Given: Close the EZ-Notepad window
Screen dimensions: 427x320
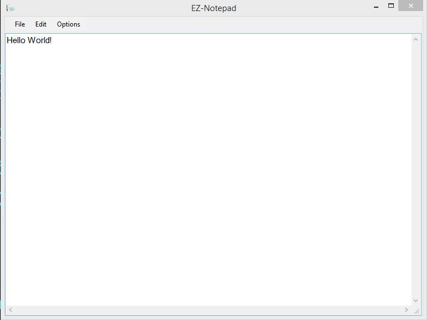Looking at the screenshot, I should (x=410, y=6).
